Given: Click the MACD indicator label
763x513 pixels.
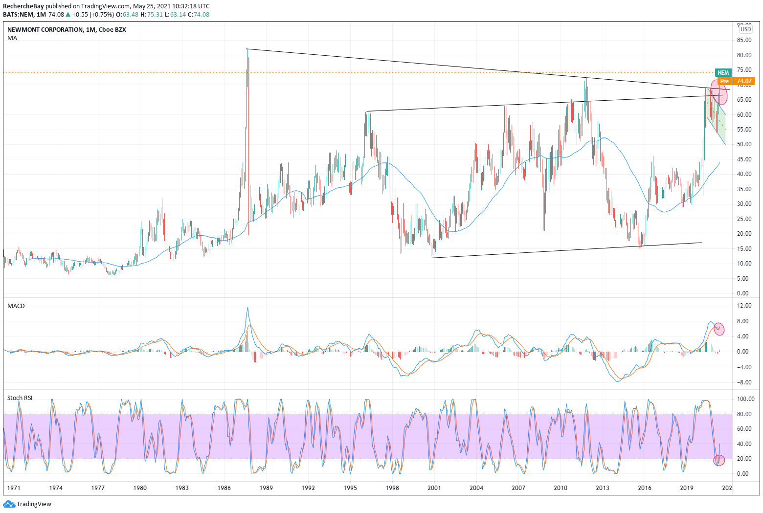Looking at the screenshot, I should pos(16,306).
